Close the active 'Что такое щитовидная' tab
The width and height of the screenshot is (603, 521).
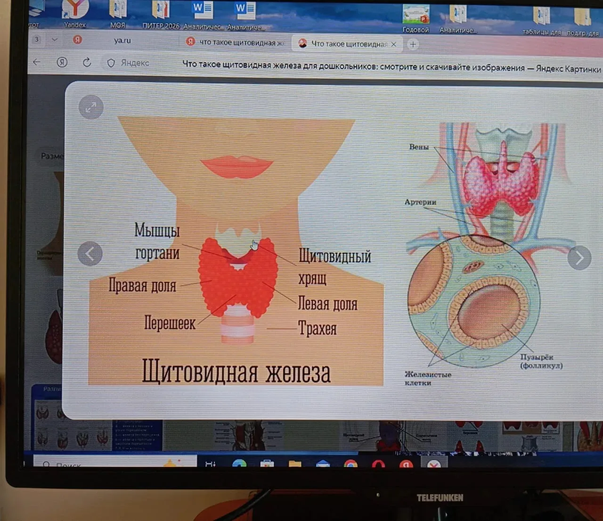click(x=394, y=44)
